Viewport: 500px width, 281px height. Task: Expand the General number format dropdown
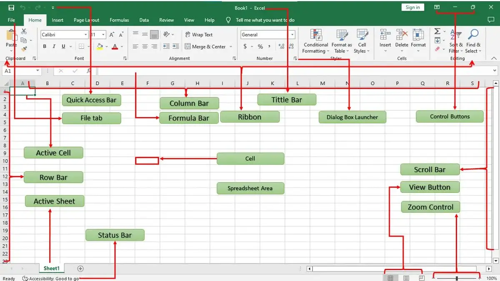[x=292, y=35]
